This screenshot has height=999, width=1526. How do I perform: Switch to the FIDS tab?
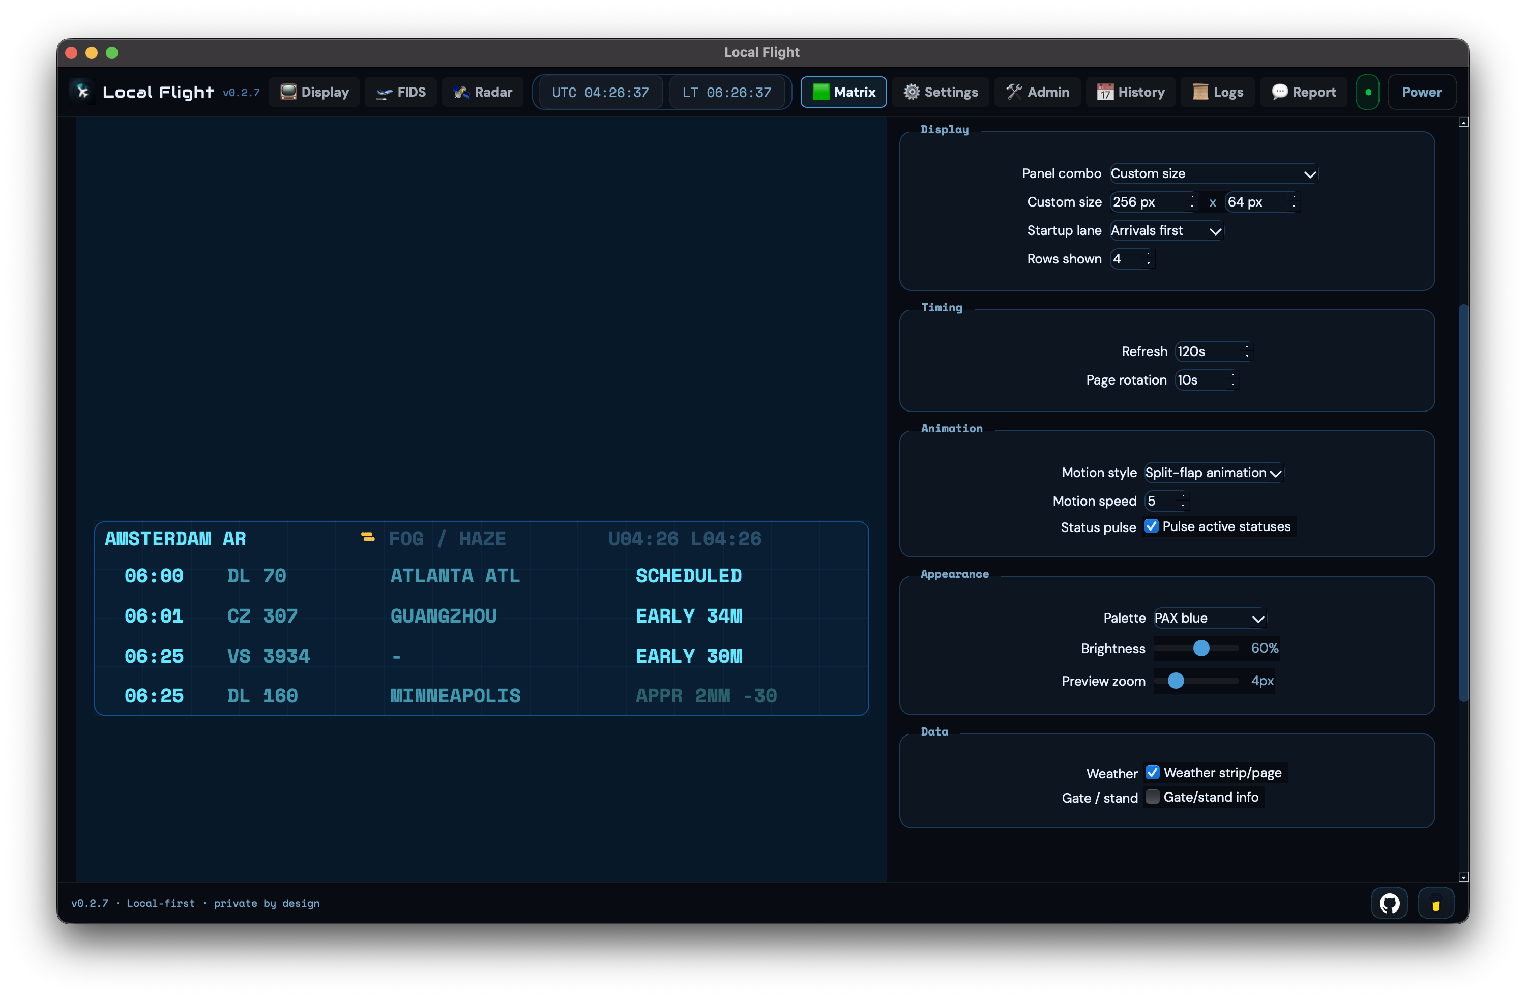[401, 92]
